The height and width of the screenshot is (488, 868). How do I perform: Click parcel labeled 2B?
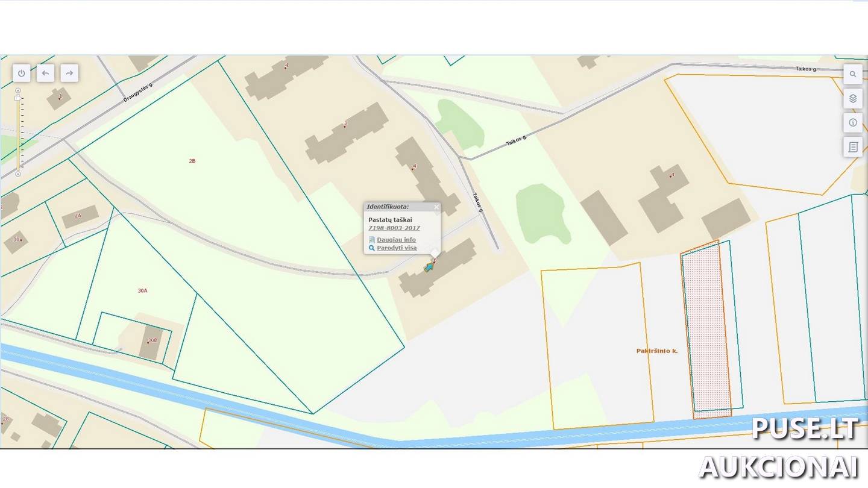pyautogui.click(x=192, y=161)
